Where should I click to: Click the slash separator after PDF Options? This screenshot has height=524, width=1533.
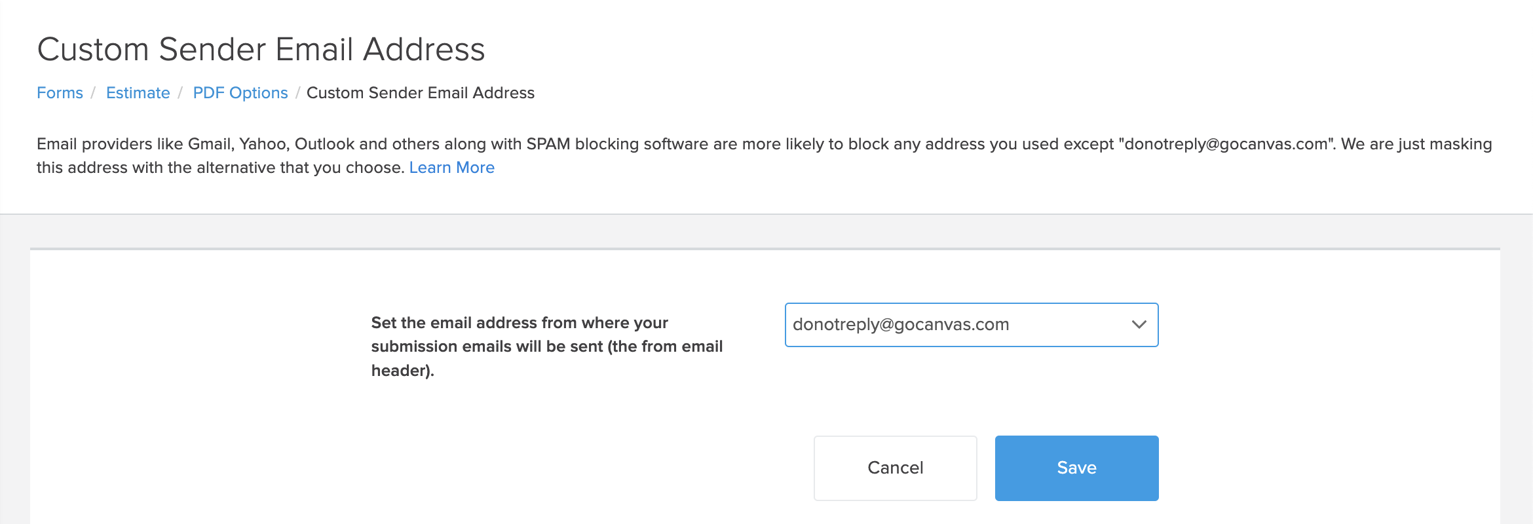(297, 93)
